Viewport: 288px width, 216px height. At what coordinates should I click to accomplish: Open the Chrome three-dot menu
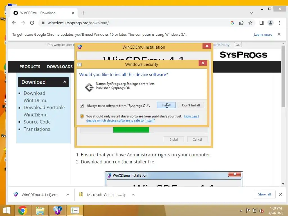point(280,23)
